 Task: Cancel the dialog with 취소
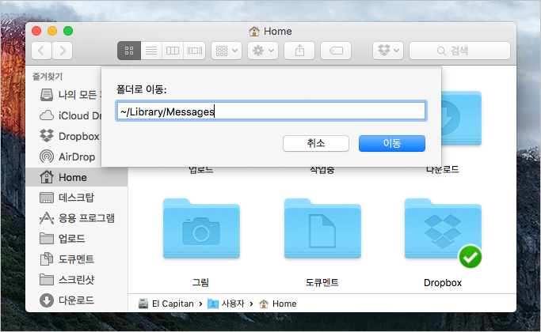[x=316, y=143]
